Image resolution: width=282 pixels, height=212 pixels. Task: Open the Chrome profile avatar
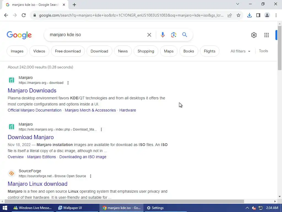267,15
